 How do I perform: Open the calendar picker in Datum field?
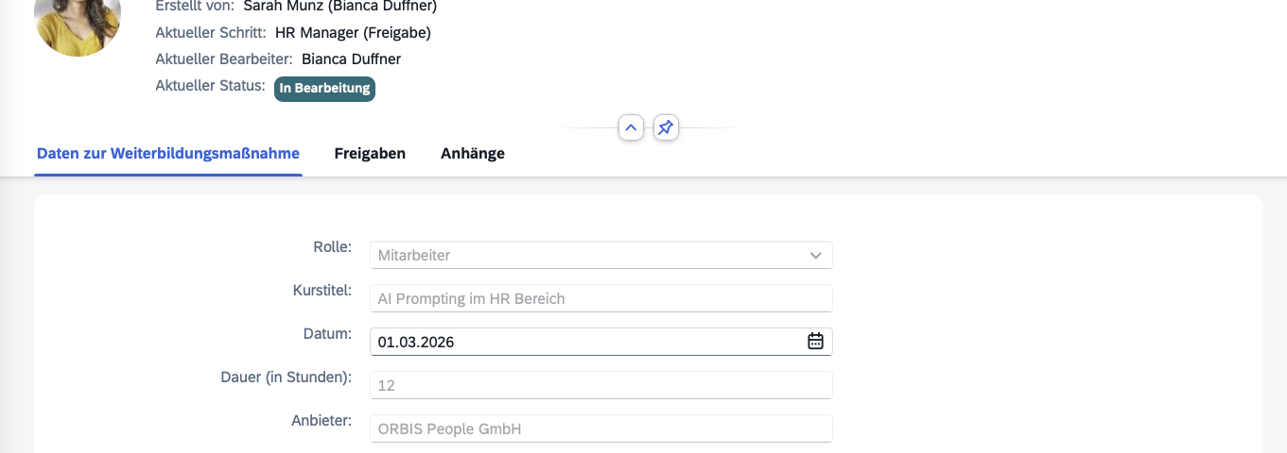tap(815, 342)
